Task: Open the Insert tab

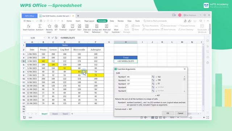Action: pyautogui.click(x=78, y=21)
